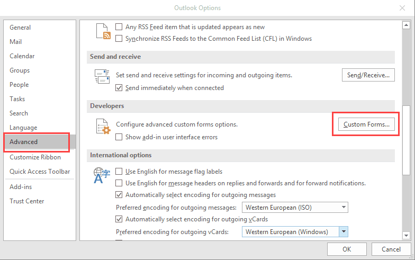Check Show add-in user interface errors
This screenshot has height=260, width=415.
[x=119, y=137]
